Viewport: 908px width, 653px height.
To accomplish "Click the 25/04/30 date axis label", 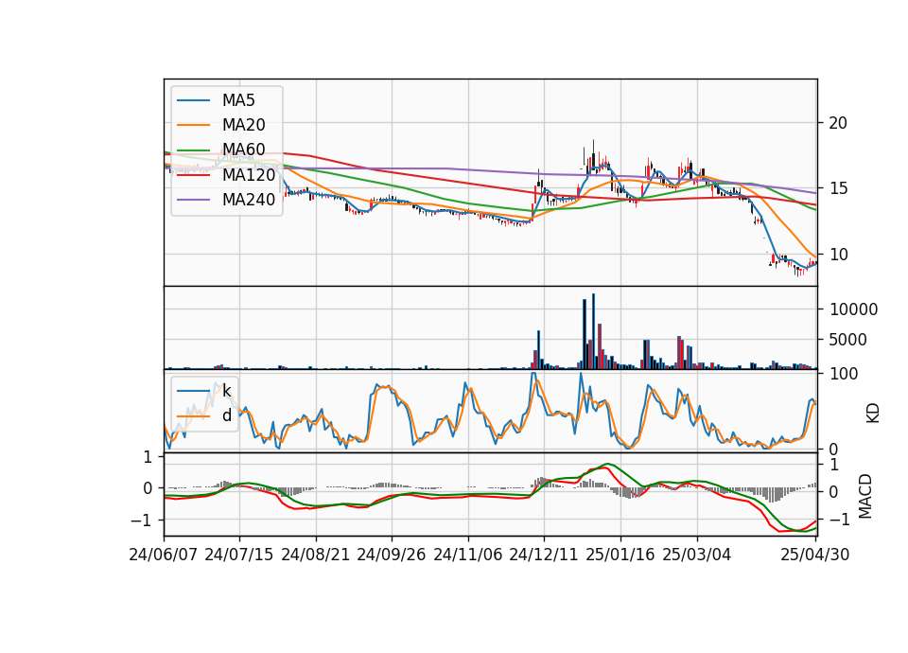I will 814,555.
